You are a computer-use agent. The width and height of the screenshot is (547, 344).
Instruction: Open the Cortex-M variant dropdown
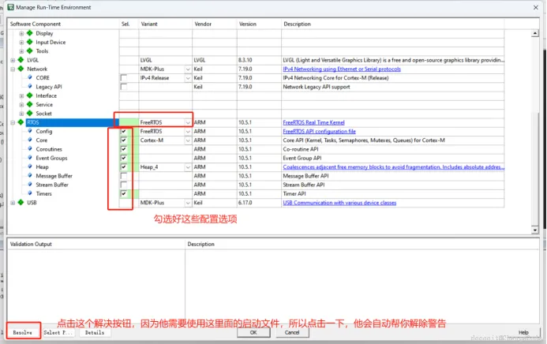188,140
